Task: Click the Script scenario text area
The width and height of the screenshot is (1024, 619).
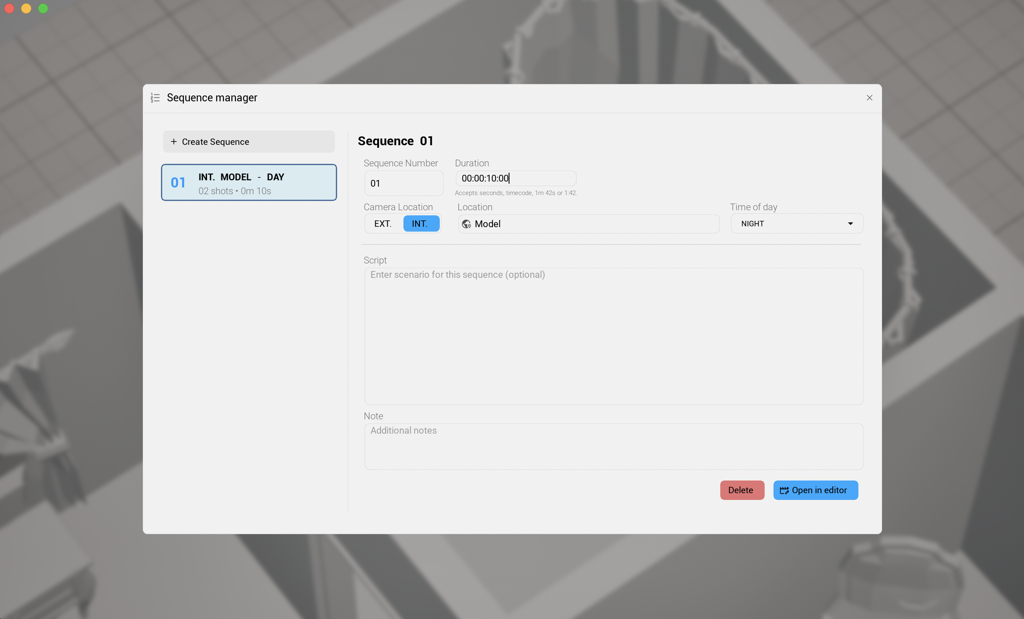Action: pos(614,336)
